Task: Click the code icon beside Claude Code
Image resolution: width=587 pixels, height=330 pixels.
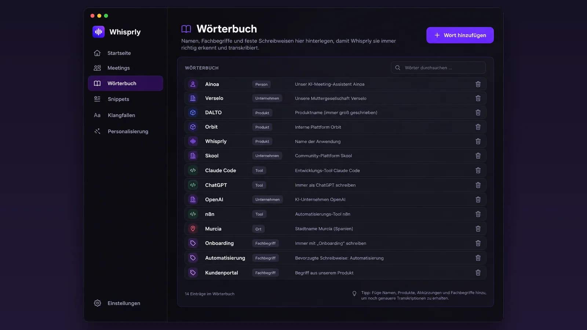Action: pyautogui.click(x=193, y=170)
